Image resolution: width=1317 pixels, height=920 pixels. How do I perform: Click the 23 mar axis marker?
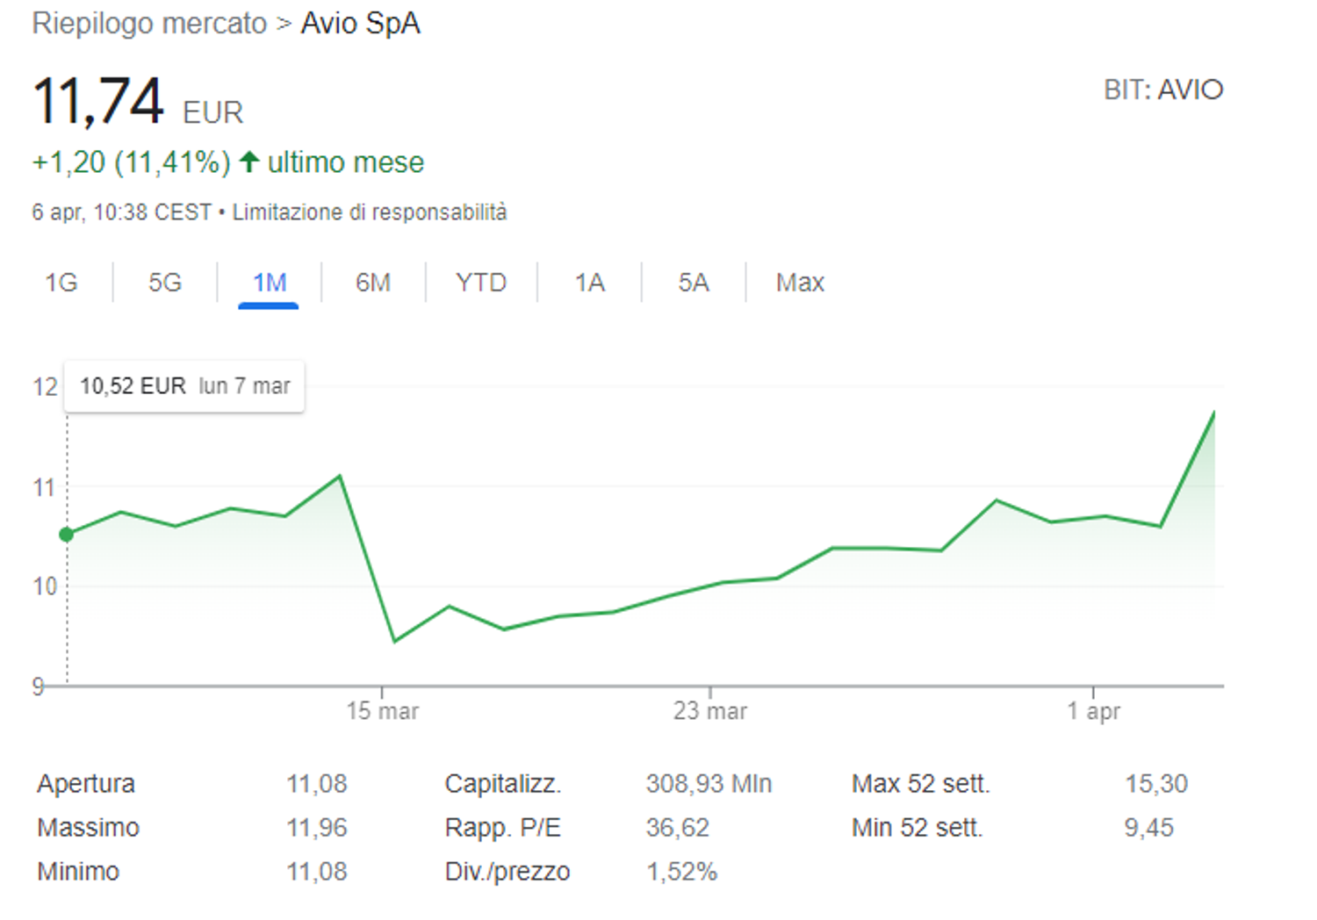click(710, 711)
